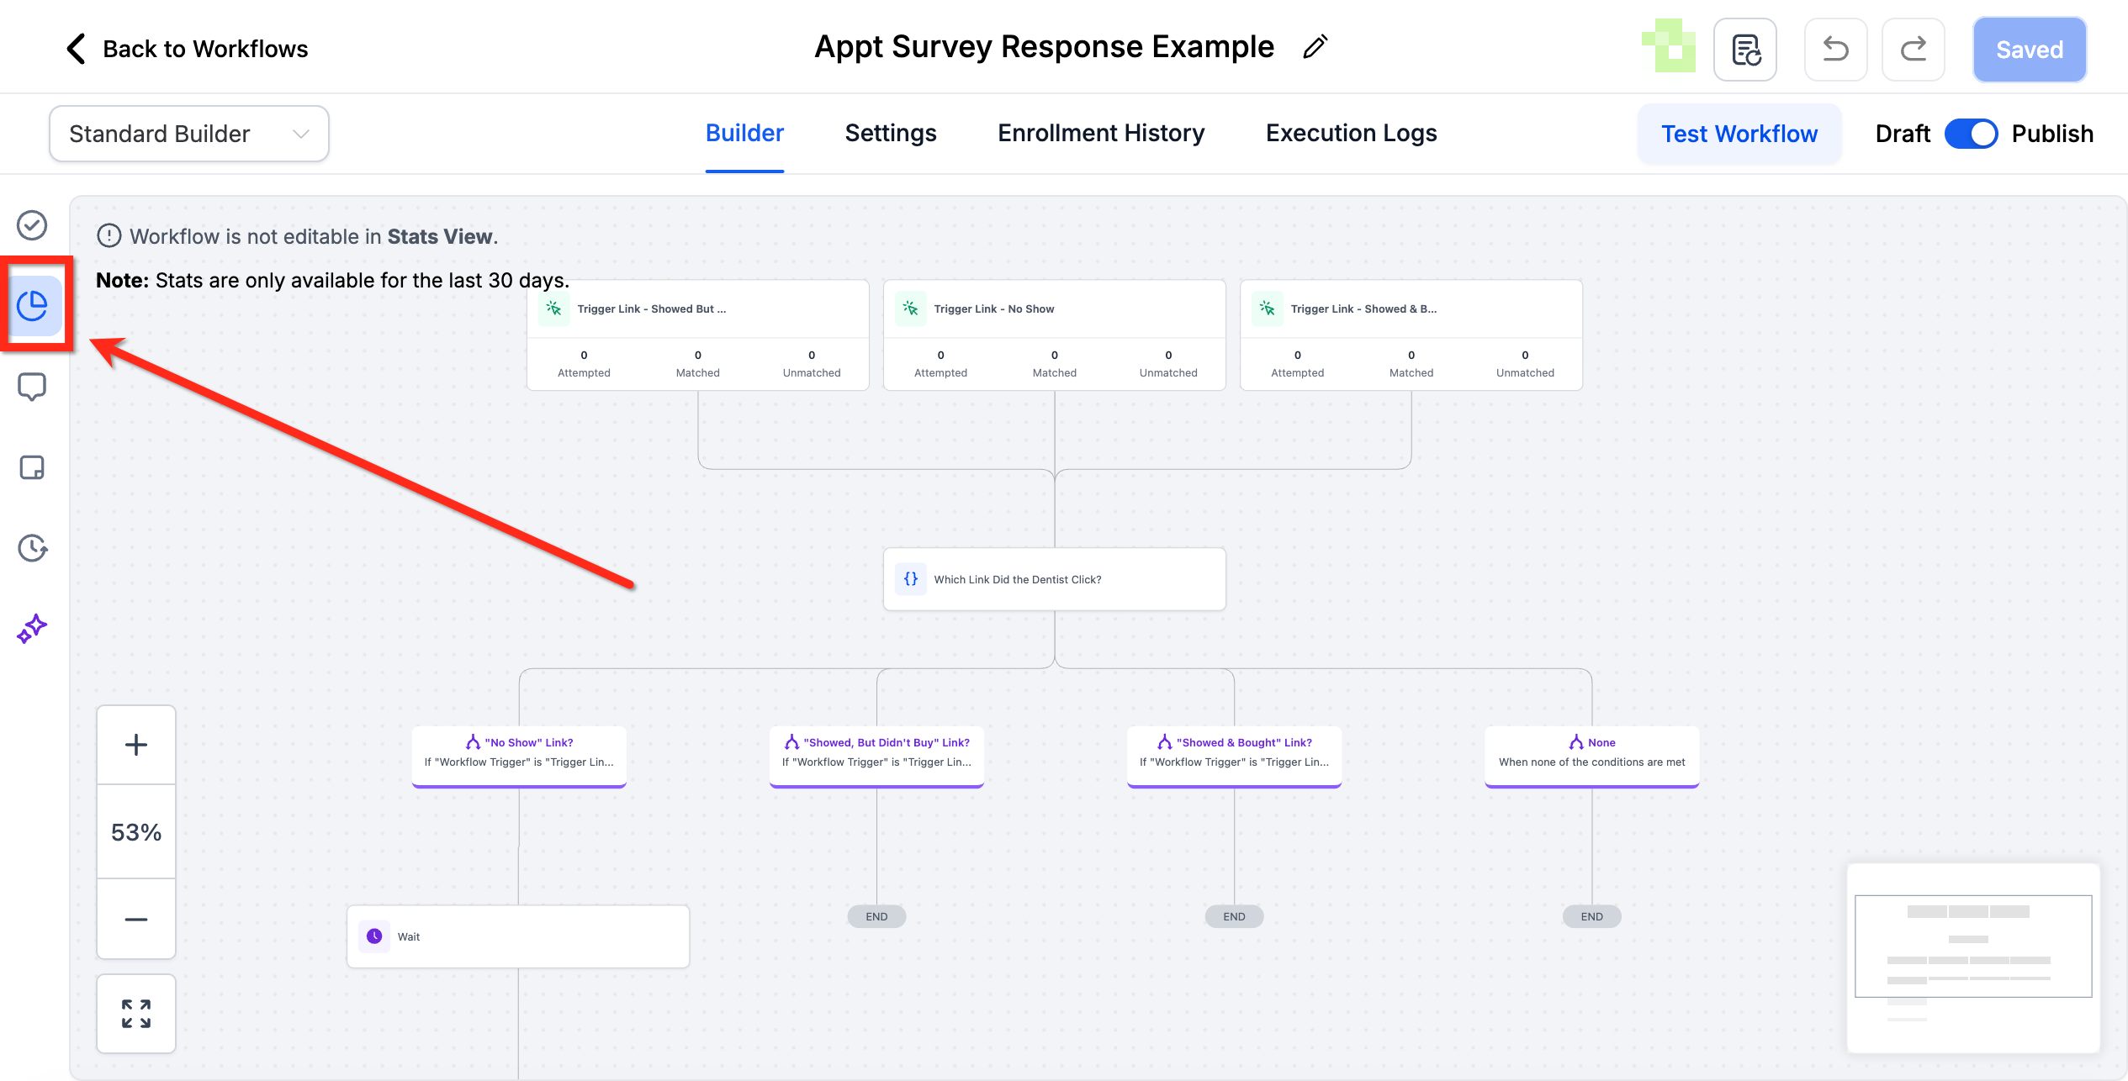Edit workflow name with pencil icon
Image resolution: width=2128 pixels, height=1081 pixels.
point(1315,47)
